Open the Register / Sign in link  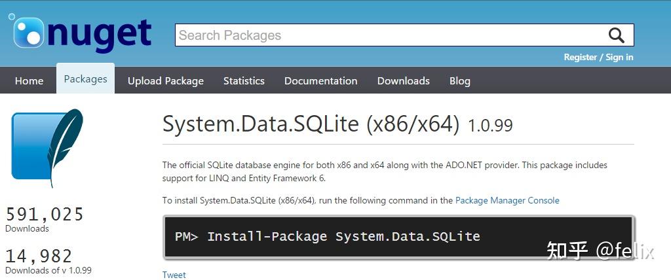click(x=598, y=57)
